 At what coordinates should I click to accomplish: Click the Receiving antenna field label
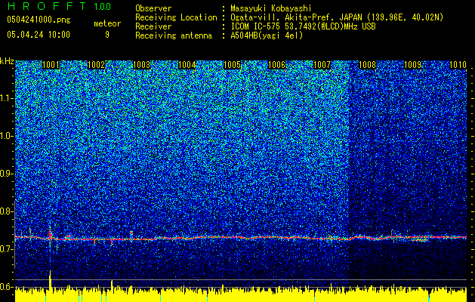[x=174, y=35]
